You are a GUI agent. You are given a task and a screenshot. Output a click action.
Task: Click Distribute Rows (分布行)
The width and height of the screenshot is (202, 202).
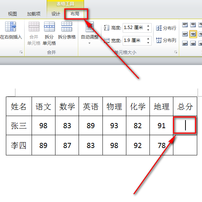pos(166,28)
